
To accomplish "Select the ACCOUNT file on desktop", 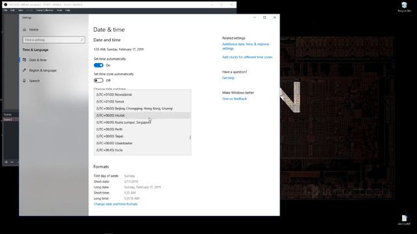I will click(404, 220).
